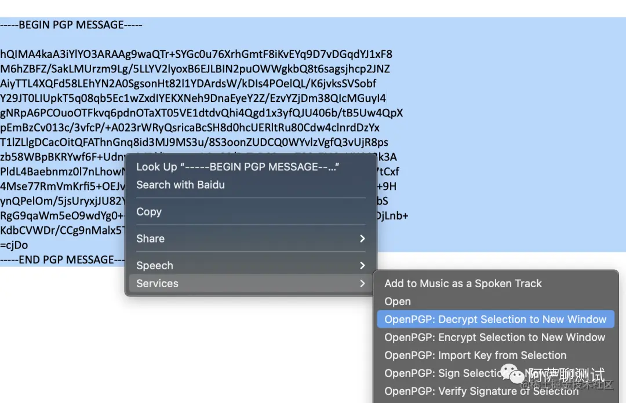Screen dimensions: 626x403
Task: Click line starting with KdbCVWDr/CCg9nMalx5
Action: (62, 230)
